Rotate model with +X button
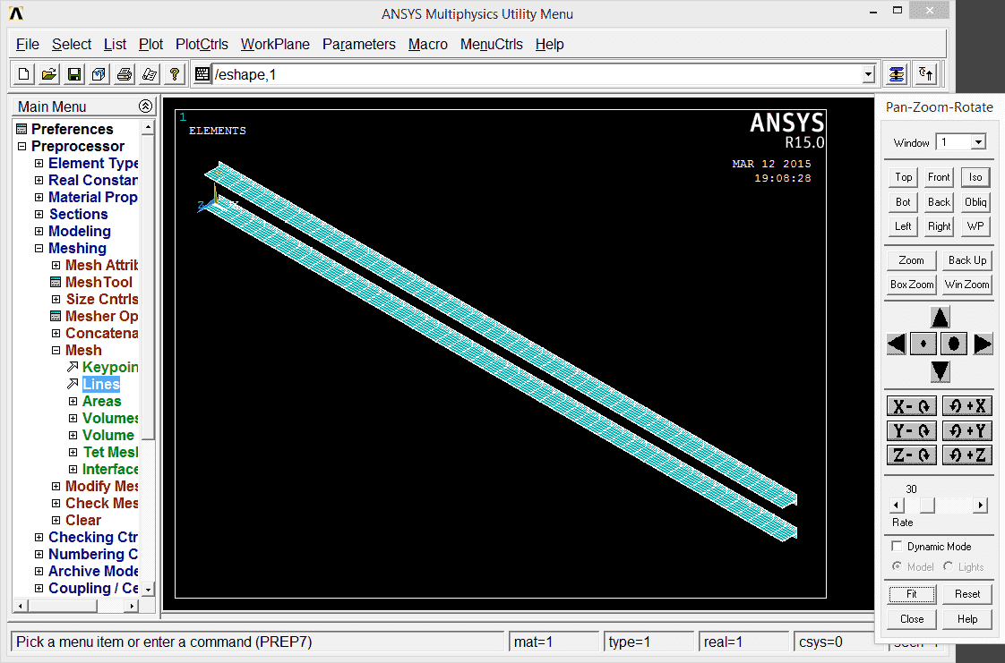The image size is (1005, 663). coord(967,405)
